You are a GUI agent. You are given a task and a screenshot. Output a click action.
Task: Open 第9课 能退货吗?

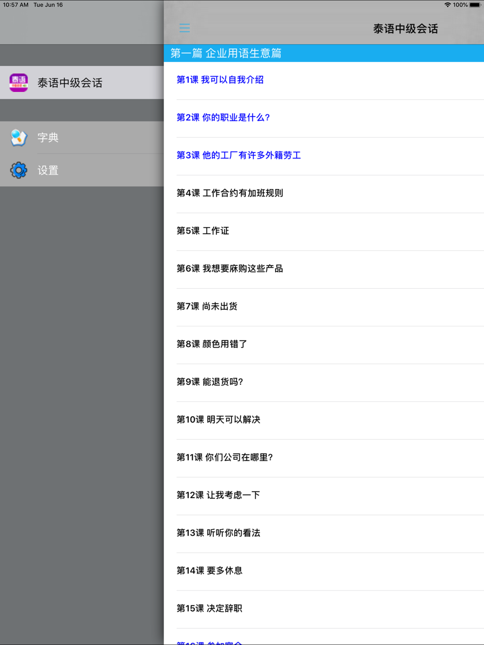point(324,382)
